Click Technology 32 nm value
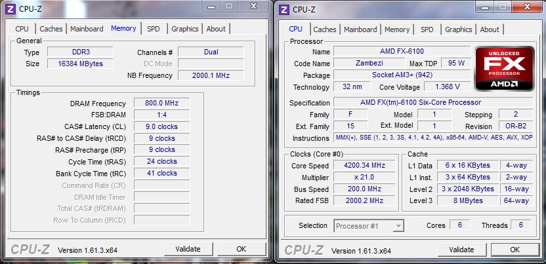The height and width of the screenshot is (264, 546). click(352, 87)
